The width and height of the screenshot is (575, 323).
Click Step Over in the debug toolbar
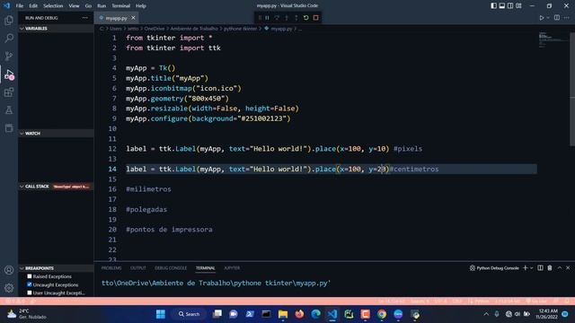click(277, 18)
